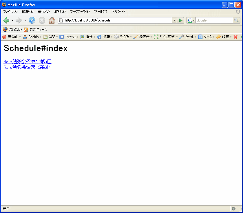The height and width of the screenshot is (213, 243).
Task: Click the 設定 options key icon
Action: click(x=218, y=37)
